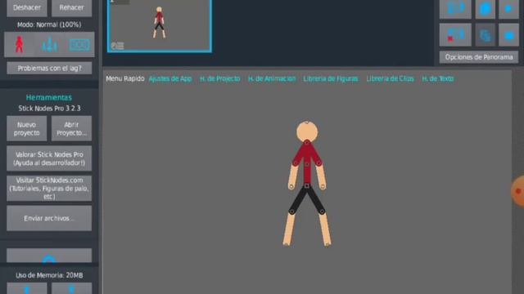Click the Menu Rapido label
Screen dimensions: 524x294
pyautogui.click(x=125, y=79)
